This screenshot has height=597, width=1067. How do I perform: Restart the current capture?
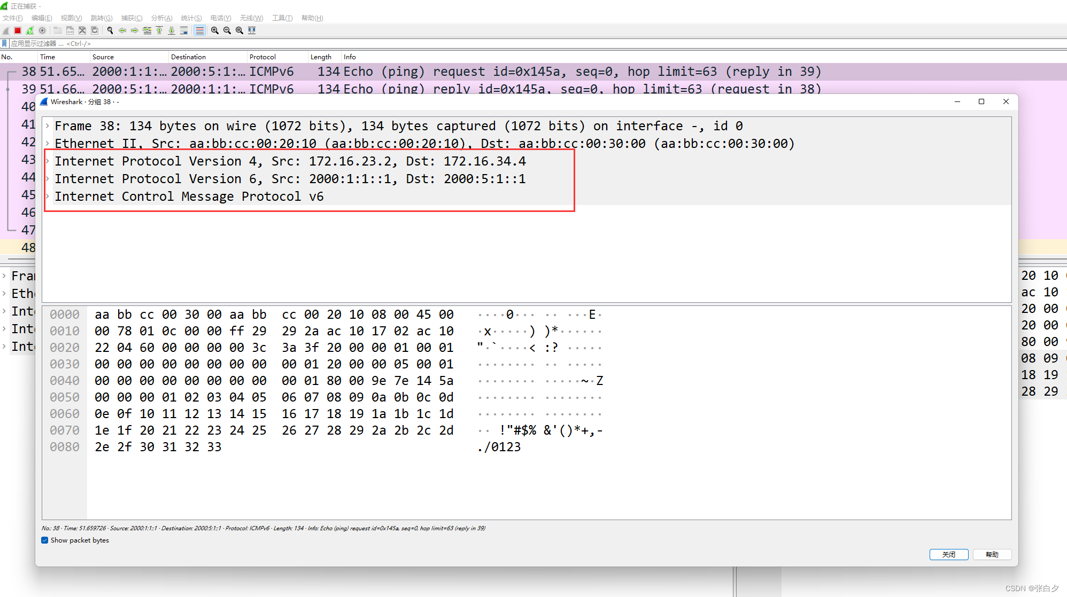click(30, 30)
